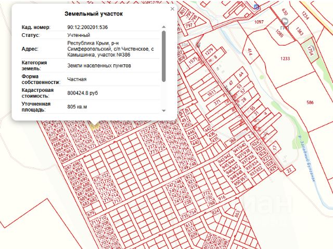
Task: Select parcel 712 on the map
Action: (117, 200)
